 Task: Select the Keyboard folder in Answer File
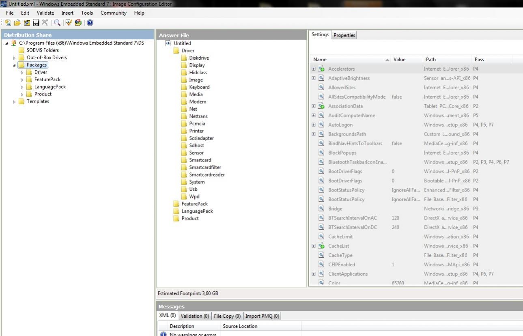(x=199, y=87)
